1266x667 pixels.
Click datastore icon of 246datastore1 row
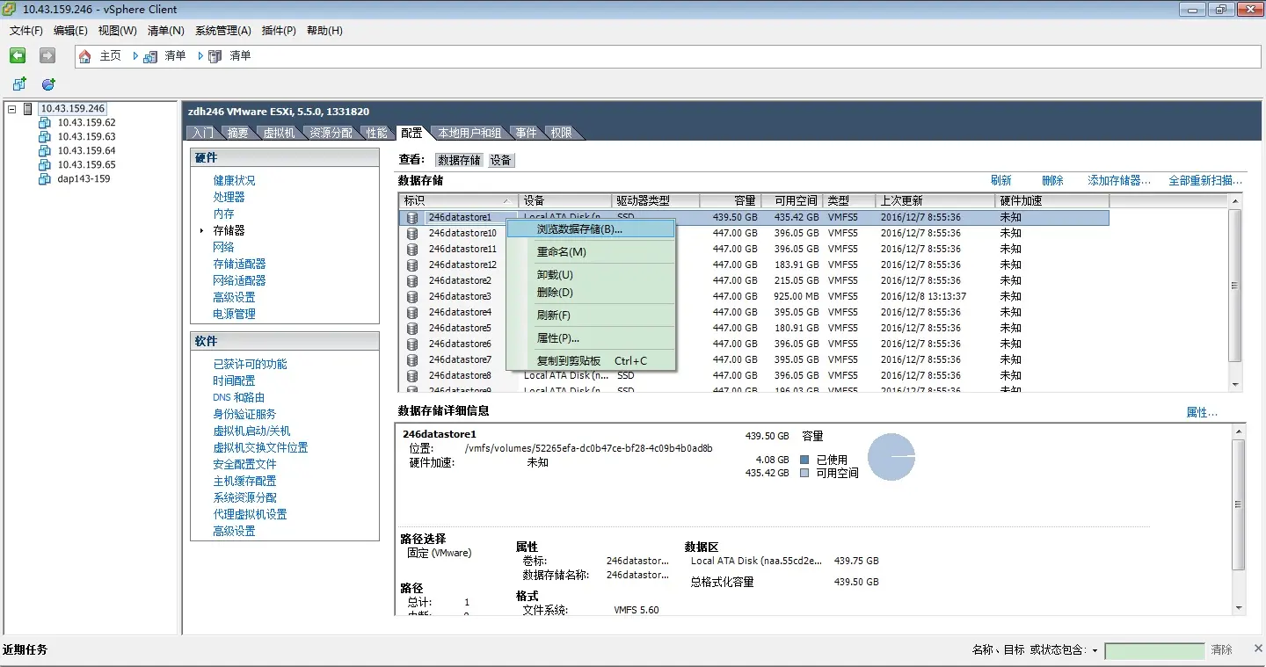point(412,217)
